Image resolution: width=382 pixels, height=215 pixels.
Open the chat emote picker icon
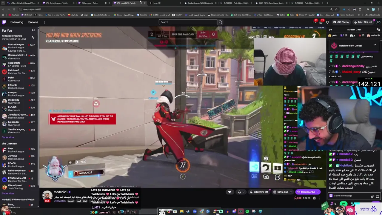click(x=377, y=196)
